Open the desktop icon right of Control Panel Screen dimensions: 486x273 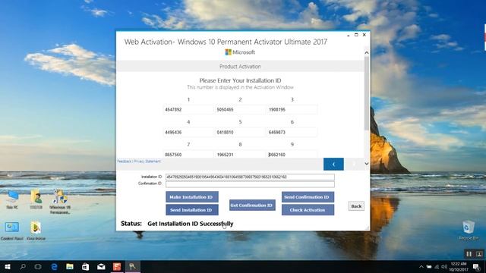36,231
